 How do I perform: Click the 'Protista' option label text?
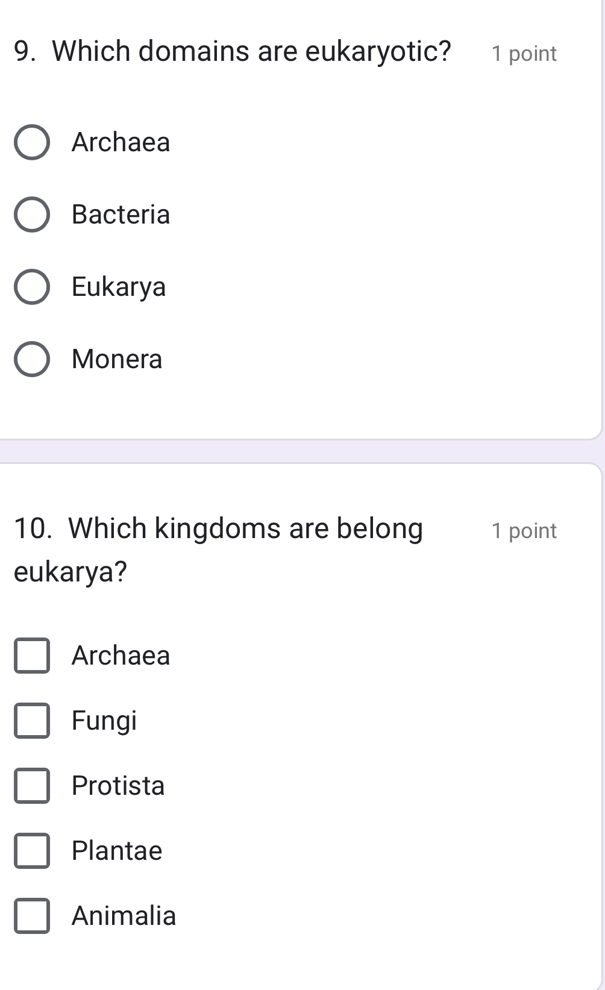118,786
